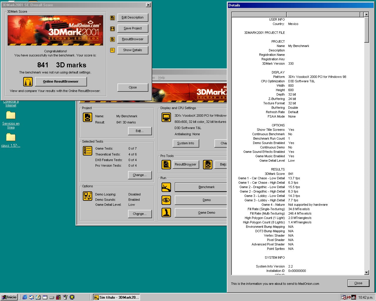This screenshot has width=376, height=301.
Task: Click the Benchmark button
Action: click(201, 187)
